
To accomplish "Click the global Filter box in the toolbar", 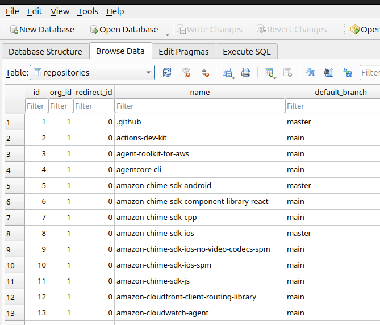I will [x=370, y=73].
